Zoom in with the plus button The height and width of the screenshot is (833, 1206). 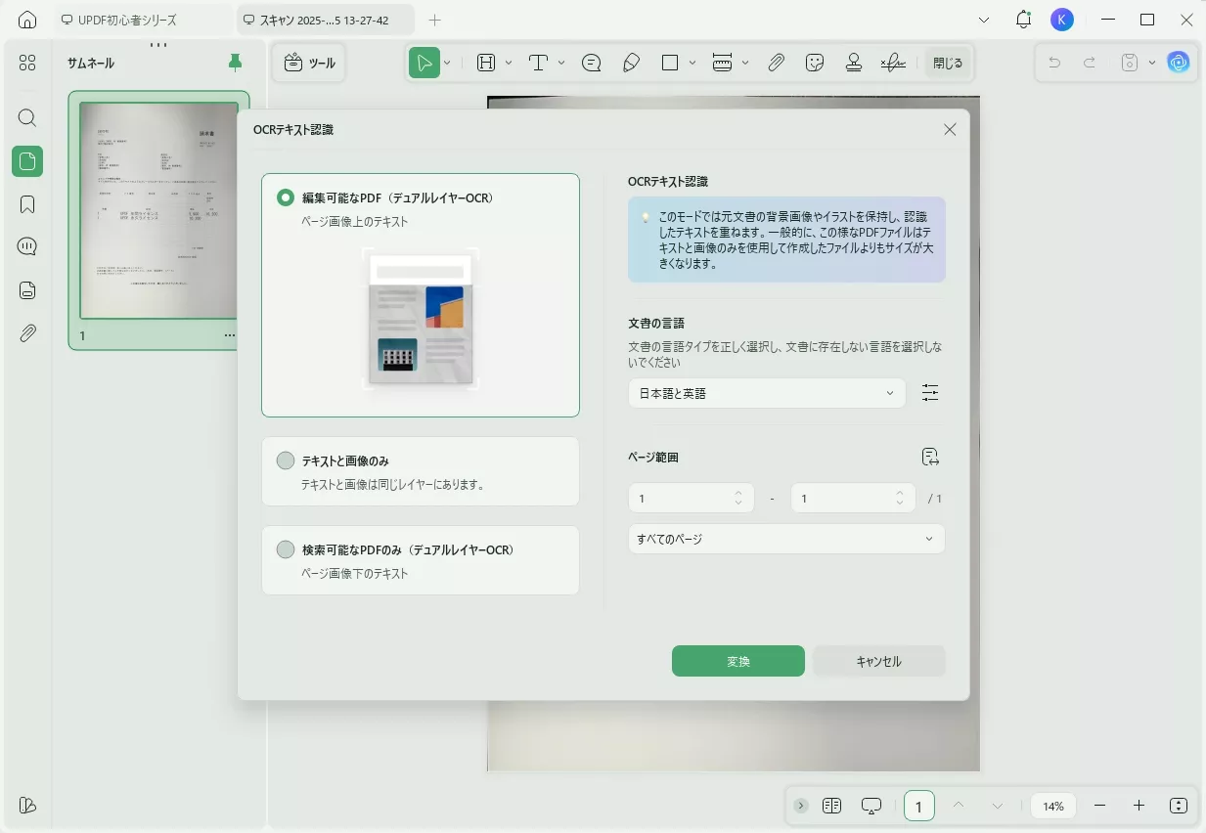pyautogui.click(x=1139, y=806)
